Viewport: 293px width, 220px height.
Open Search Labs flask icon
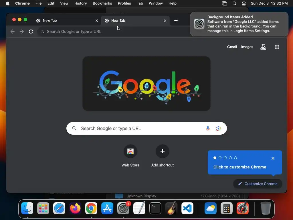click(263, 47)
